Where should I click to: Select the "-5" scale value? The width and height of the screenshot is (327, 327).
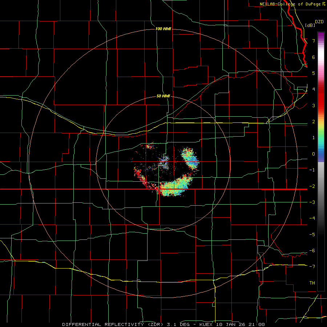pos(312,235)
